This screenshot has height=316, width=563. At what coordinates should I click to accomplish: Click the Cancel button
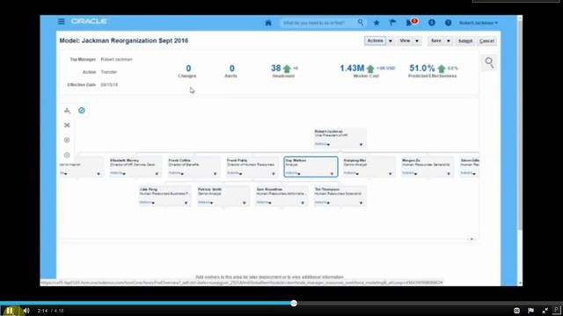click(486, 41)
